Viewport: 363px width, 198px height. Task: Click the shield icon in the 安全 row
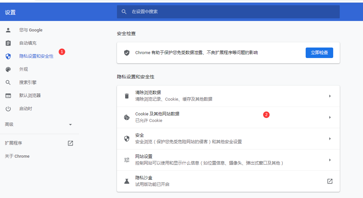(x=127, y=139)
